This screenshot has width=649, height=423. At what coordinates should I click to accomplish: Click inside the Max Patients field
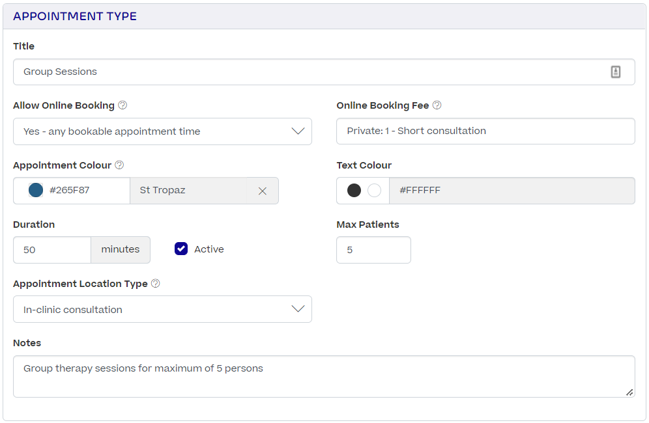373,249
